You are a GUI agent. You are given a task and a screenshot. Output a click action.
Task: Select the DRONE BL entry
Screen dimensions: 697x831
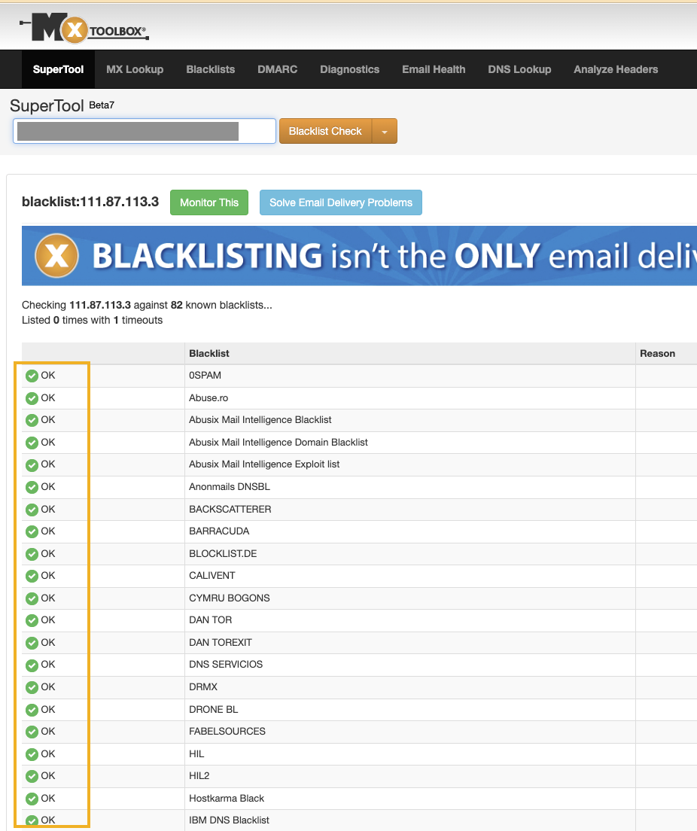click(214, 710)
